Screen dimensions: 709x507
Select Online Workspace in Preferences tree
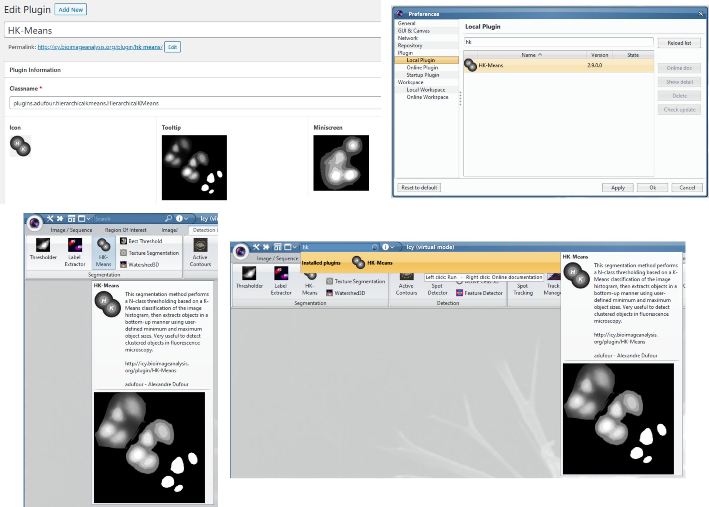coord(427,97)
